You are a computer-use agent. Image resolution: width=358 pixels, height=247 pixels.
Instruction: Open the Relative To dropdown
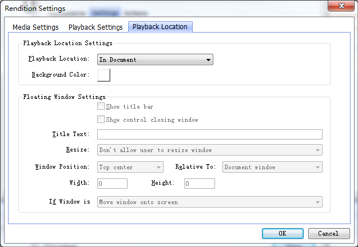(272, 168)
